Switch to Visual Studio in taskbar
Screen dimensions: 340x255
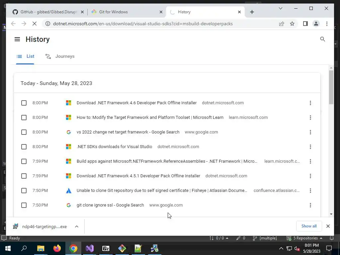[89, 248]
